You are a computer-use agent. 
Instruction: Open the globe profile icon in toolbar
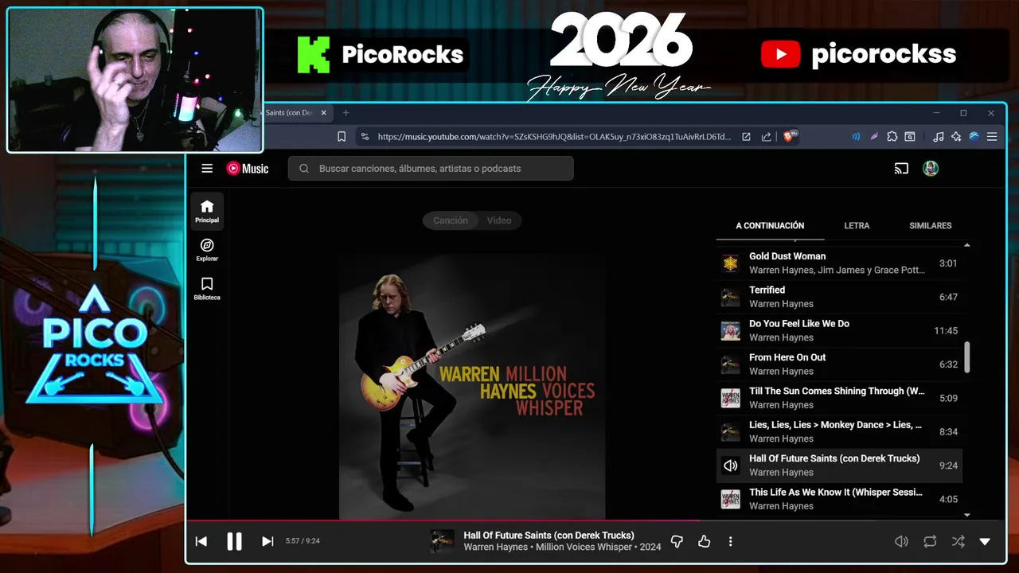point(974,137)
